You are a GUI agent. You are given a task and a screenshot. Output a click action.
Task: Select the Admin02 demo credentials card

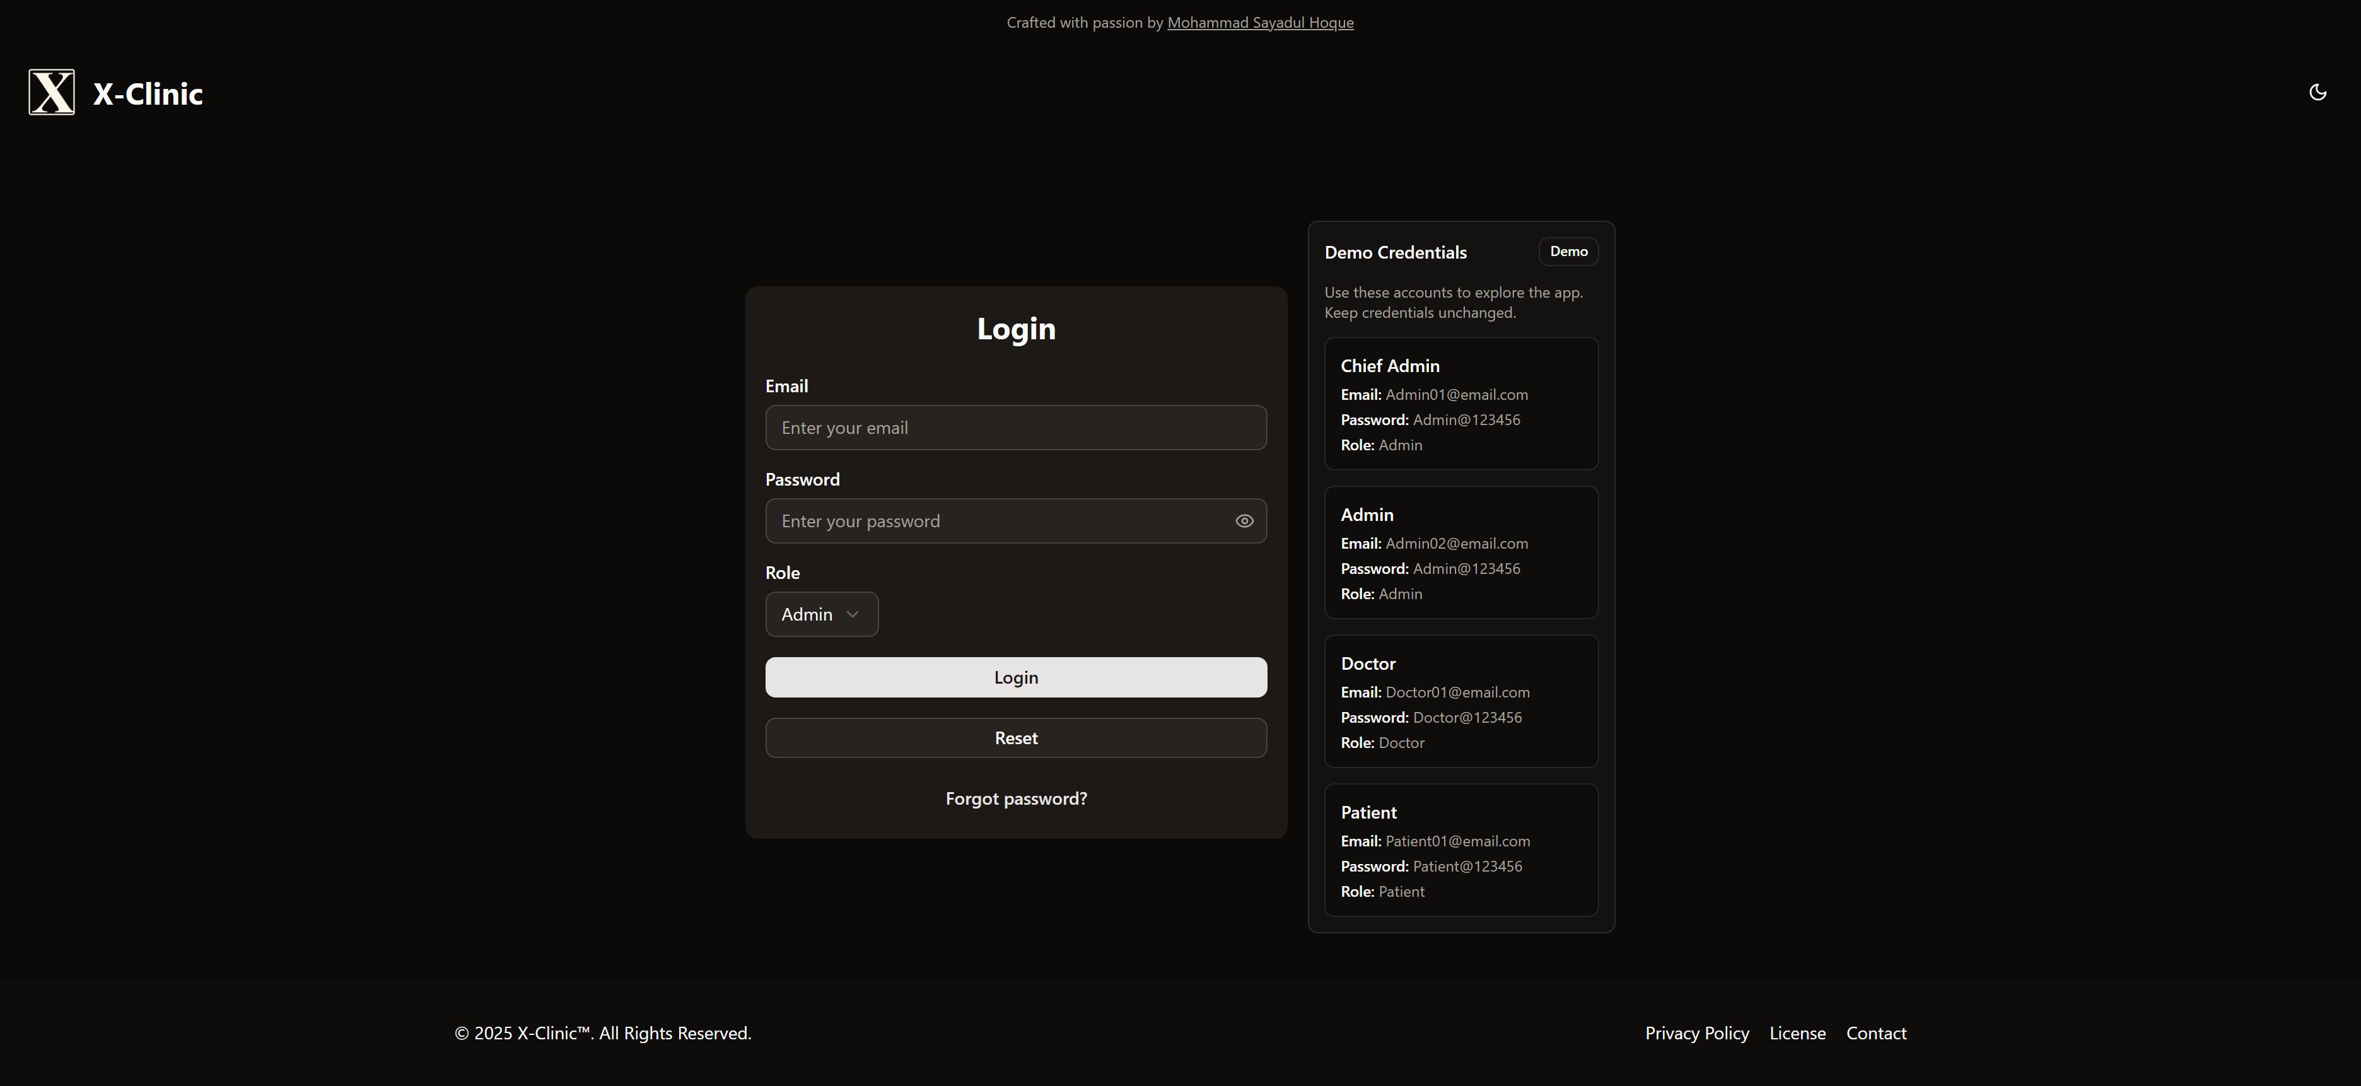pyautogui.click(x=1461, y=552)
